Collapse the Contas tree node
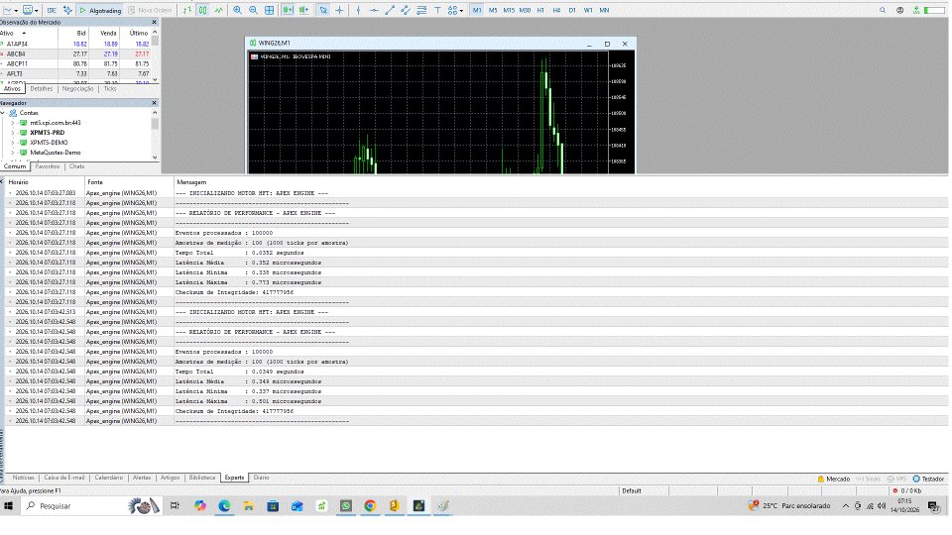 tap(3, 113)
